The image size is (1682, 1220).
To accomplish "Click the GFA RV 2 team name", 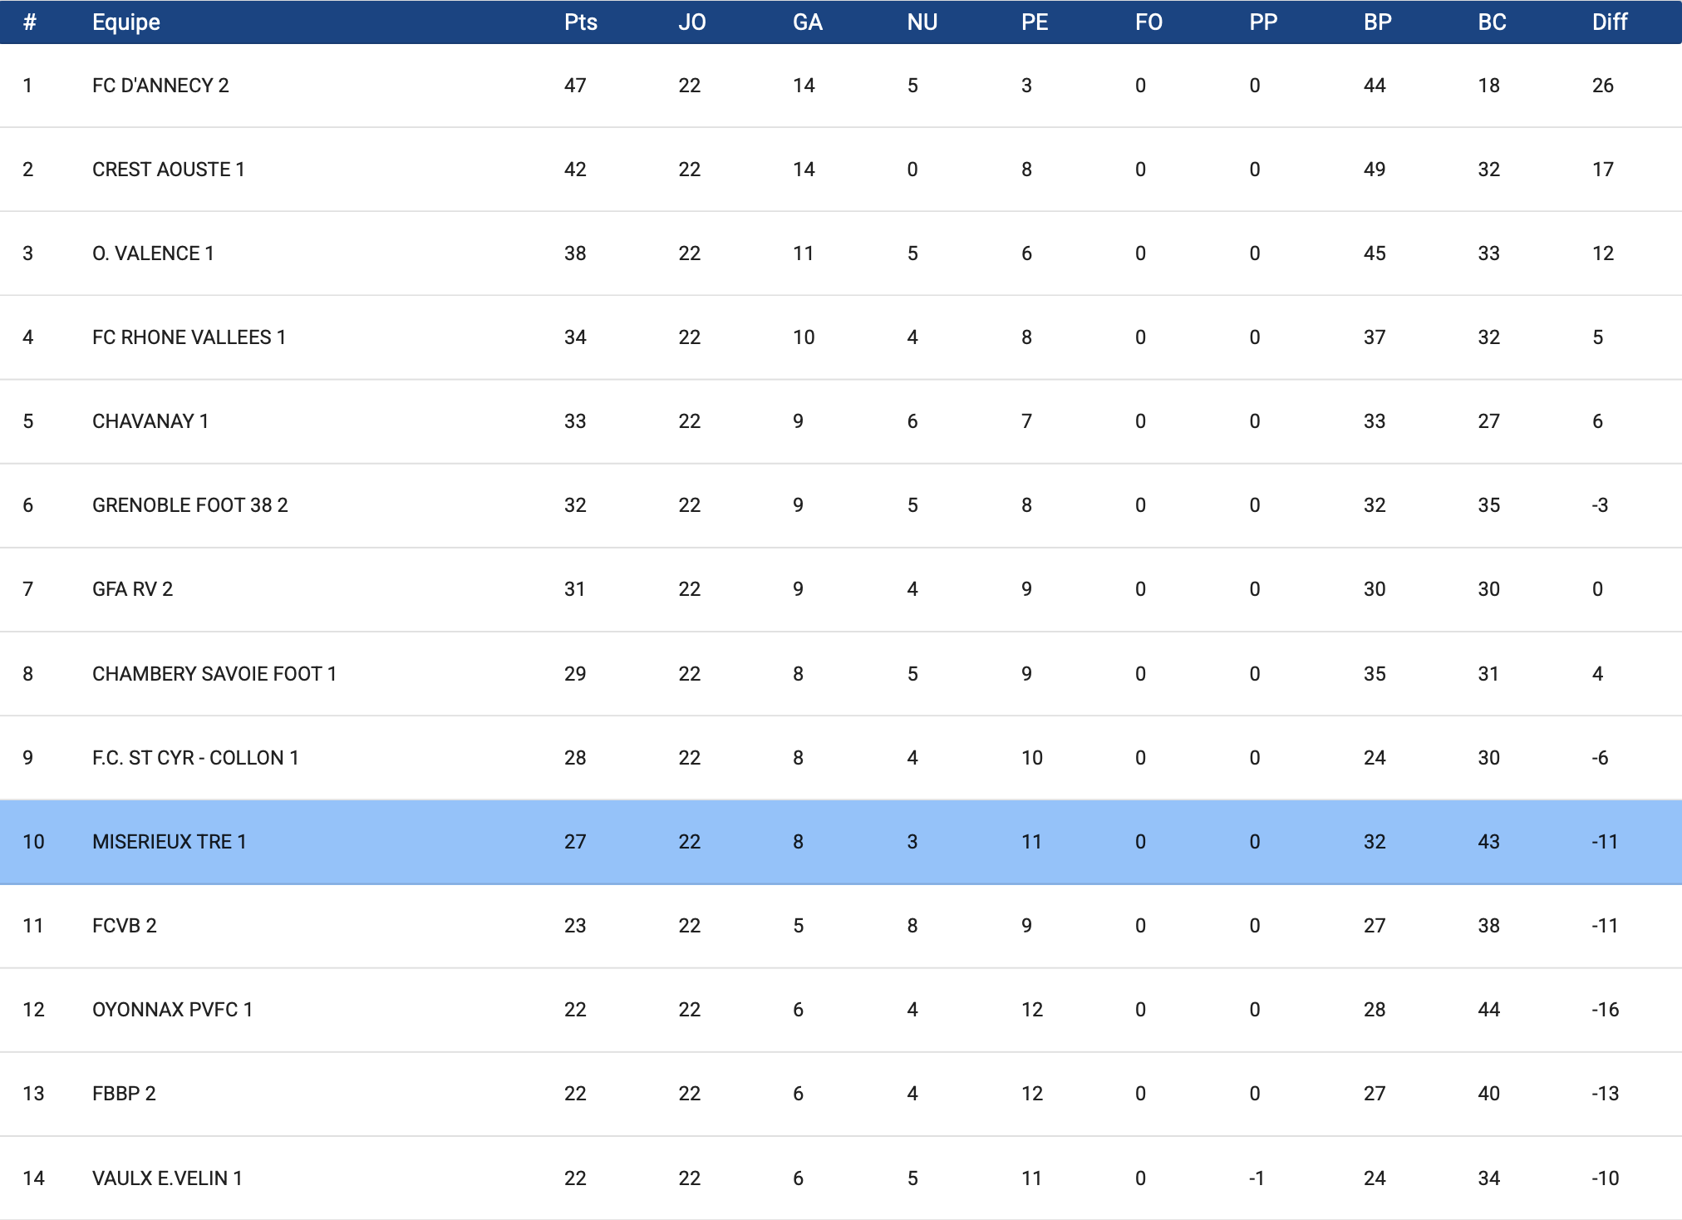I will tap(132, 589).
